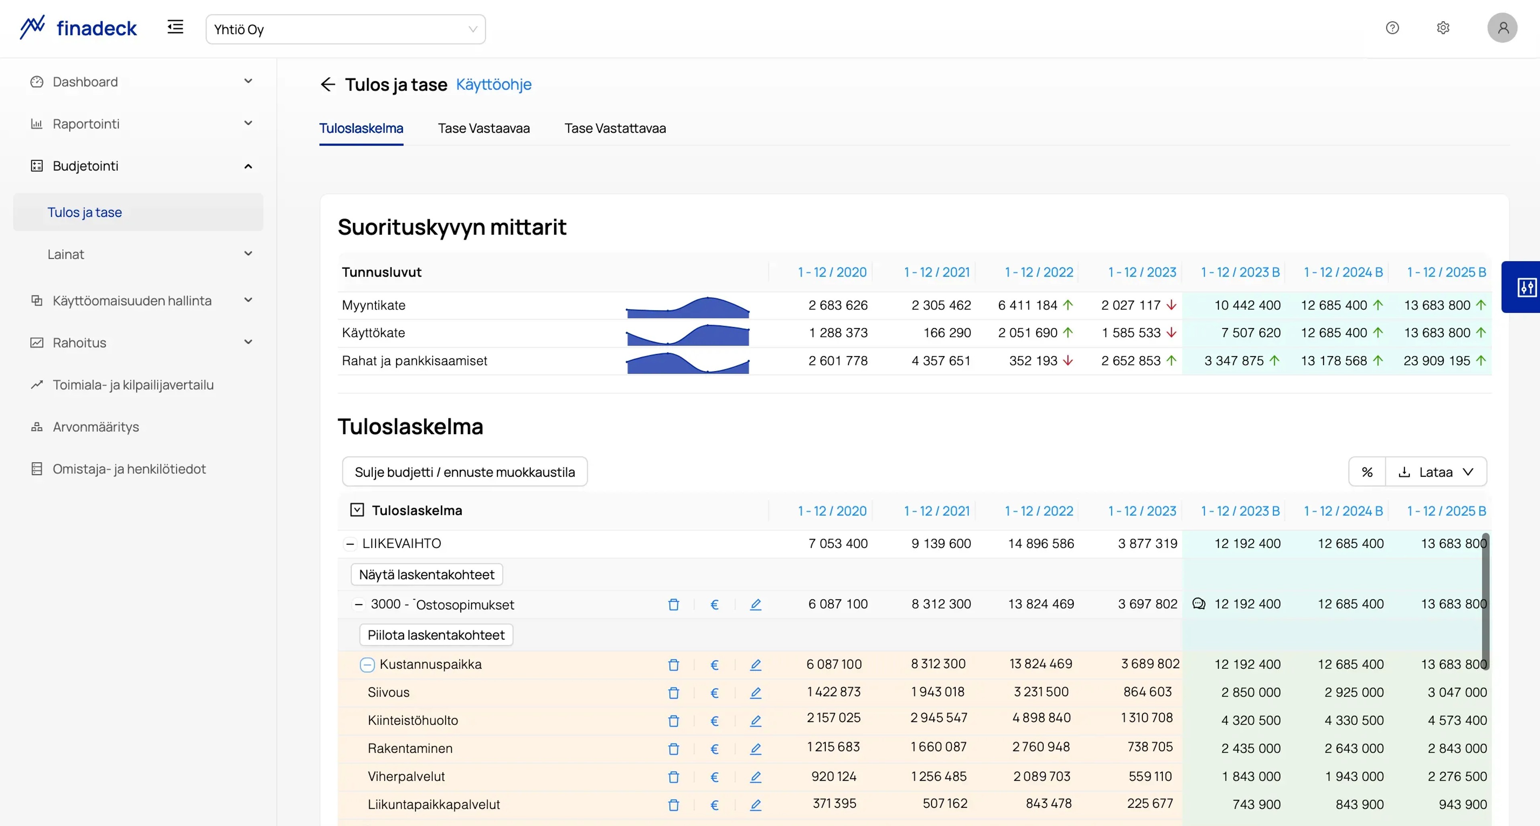Open the help question mark icon
This screenshot has height=826, width=1540.
pyautogui.click(x=1392, y=28)
